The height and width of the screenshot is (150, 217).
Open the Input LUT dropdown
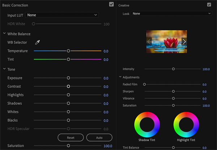click(62, 15)
